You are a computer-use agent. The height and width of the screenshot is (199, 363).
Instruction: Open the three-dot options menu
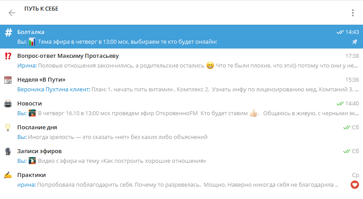click(x=352, y=12)
